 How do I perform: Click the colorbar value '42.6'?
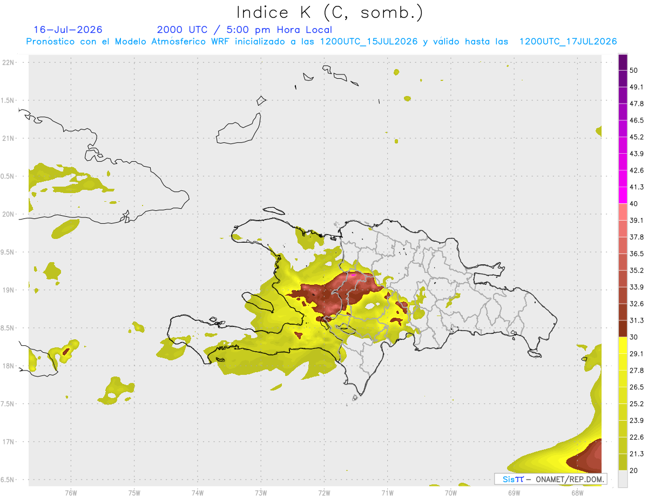pyautogui.click(x=637, y=170)
